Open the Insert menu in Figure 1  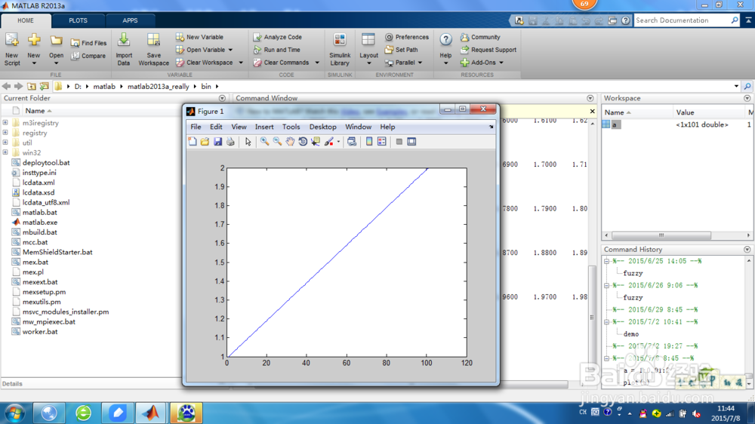[264, 127]
